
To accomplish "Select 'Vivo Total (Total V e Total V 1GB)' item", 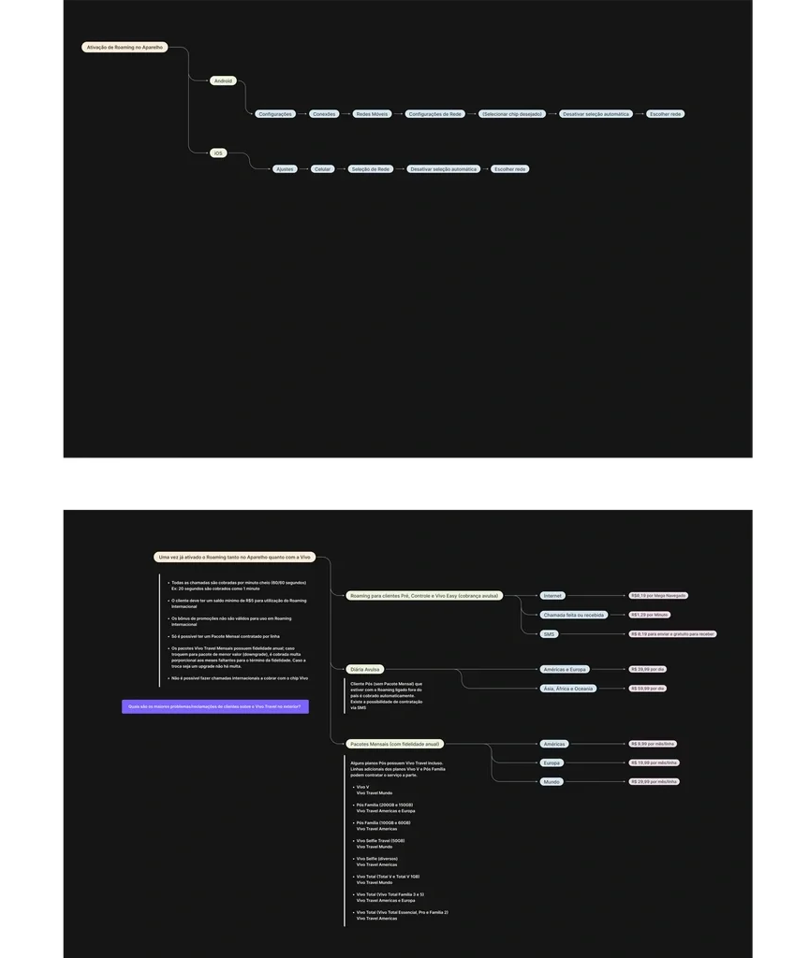I will tap(387, 879).
